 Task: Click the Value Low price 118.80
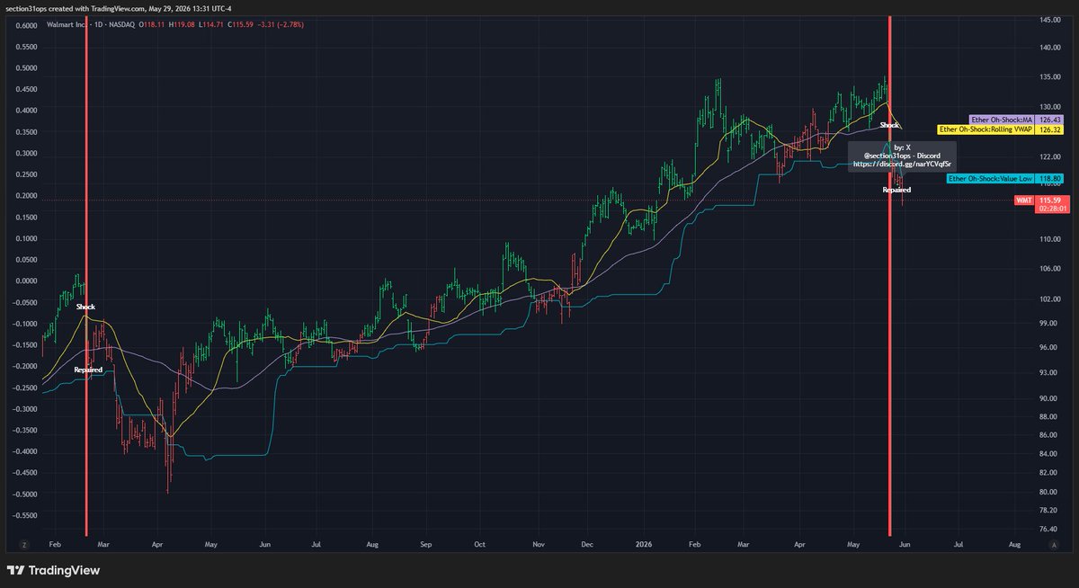(x=1050, y=179)
